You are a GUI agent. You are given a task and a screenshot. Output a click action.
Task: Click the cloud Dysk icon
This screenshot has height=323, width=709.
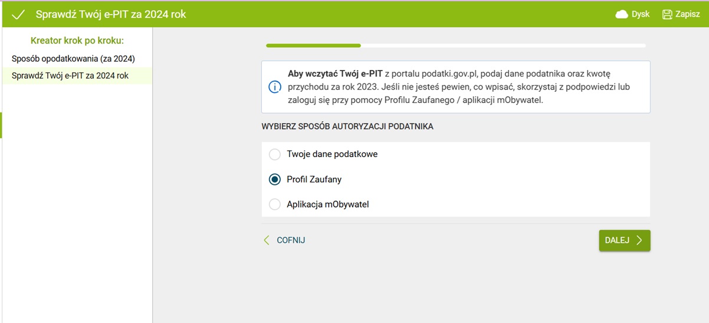622,14
